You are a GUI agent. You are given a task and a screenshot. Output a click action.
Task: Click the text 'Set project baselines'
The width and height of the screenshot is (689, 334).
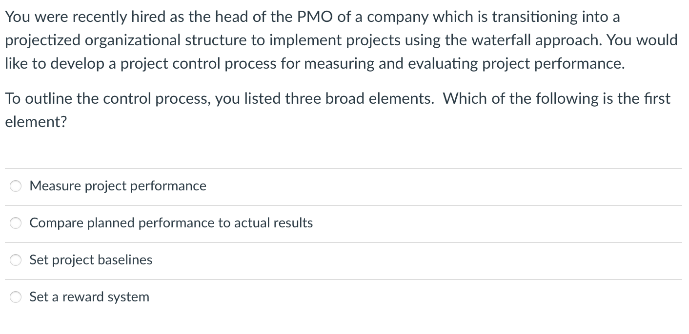[x=91, y=260]
